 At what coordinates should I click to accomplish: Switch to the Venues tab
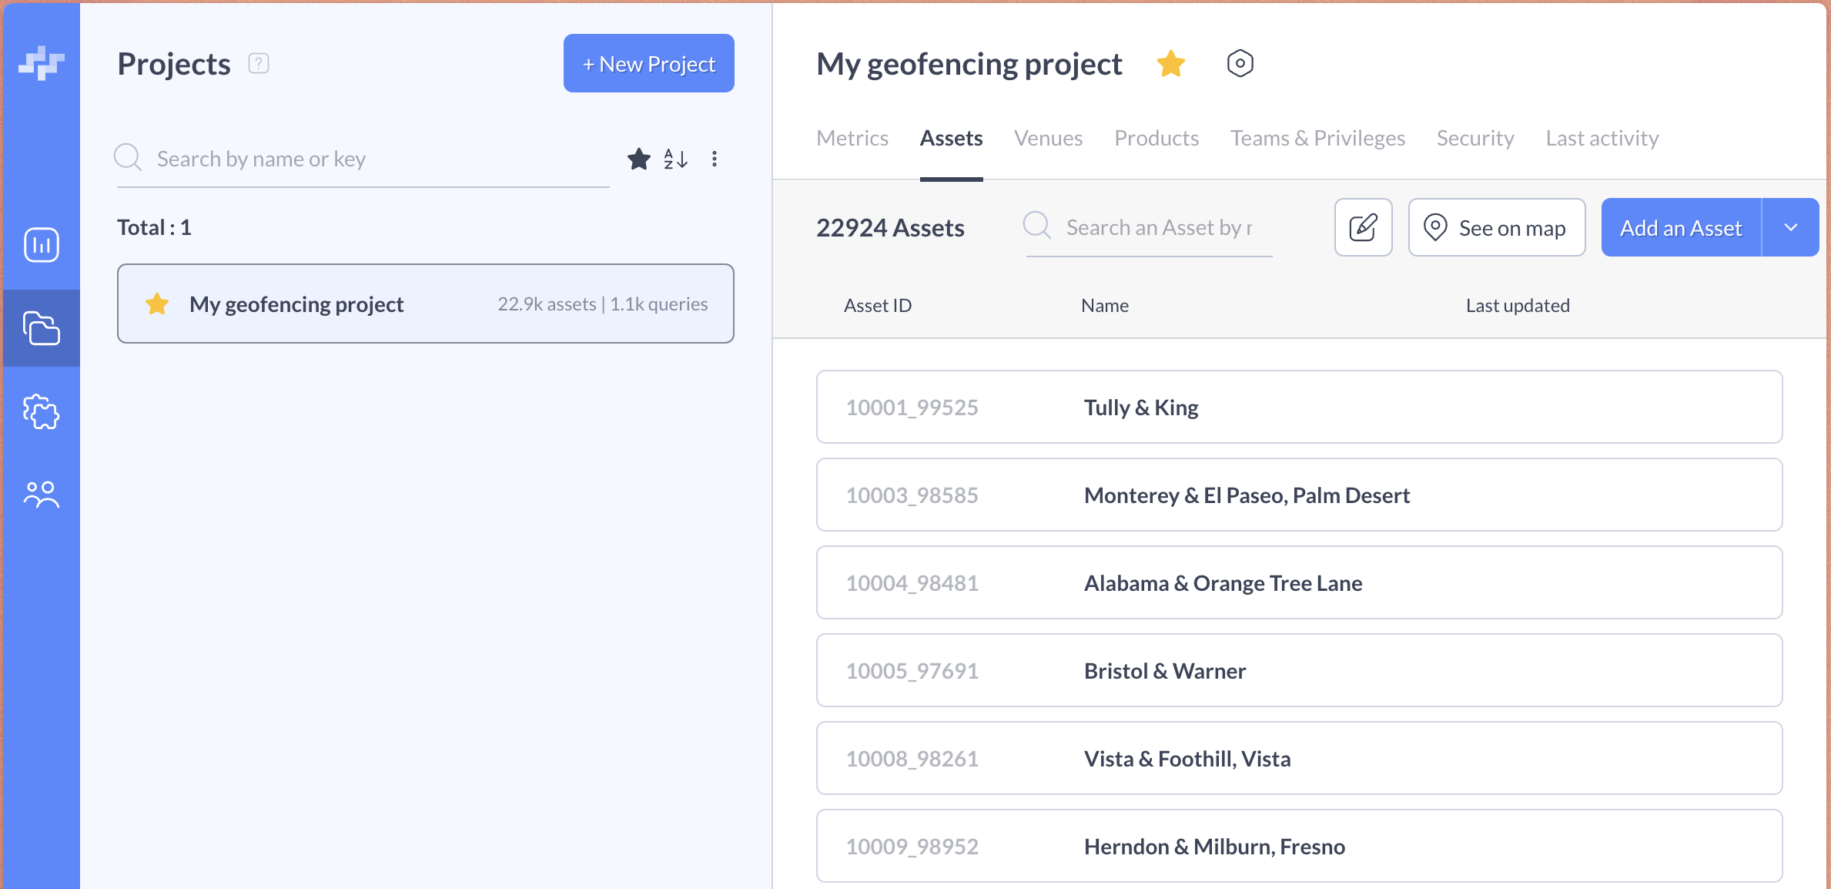[1048, 139]
